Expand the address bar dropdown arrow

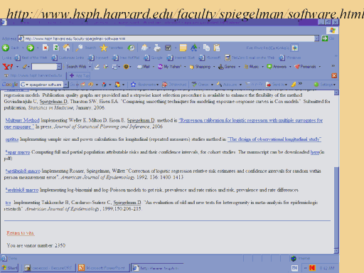pyautogui.click(x=316, y=38)
